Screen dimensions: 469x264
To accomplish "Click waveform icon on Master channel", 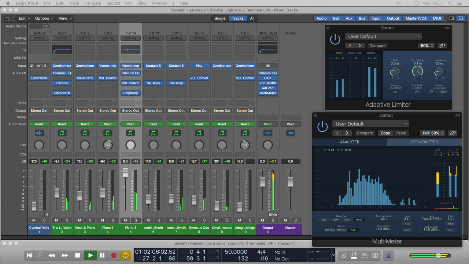I will (x=291, y=133).
